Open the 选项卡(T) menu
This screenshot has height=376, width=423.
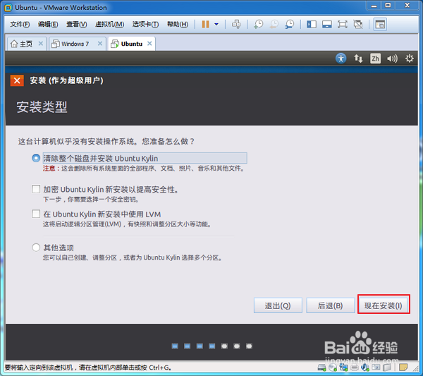tap(145, 24)
